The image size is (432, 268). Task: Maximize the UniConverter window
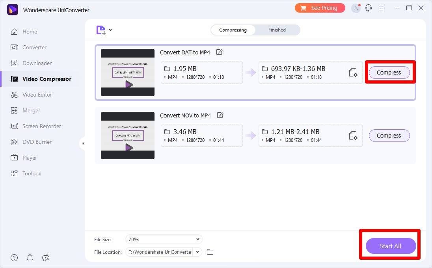409,8
